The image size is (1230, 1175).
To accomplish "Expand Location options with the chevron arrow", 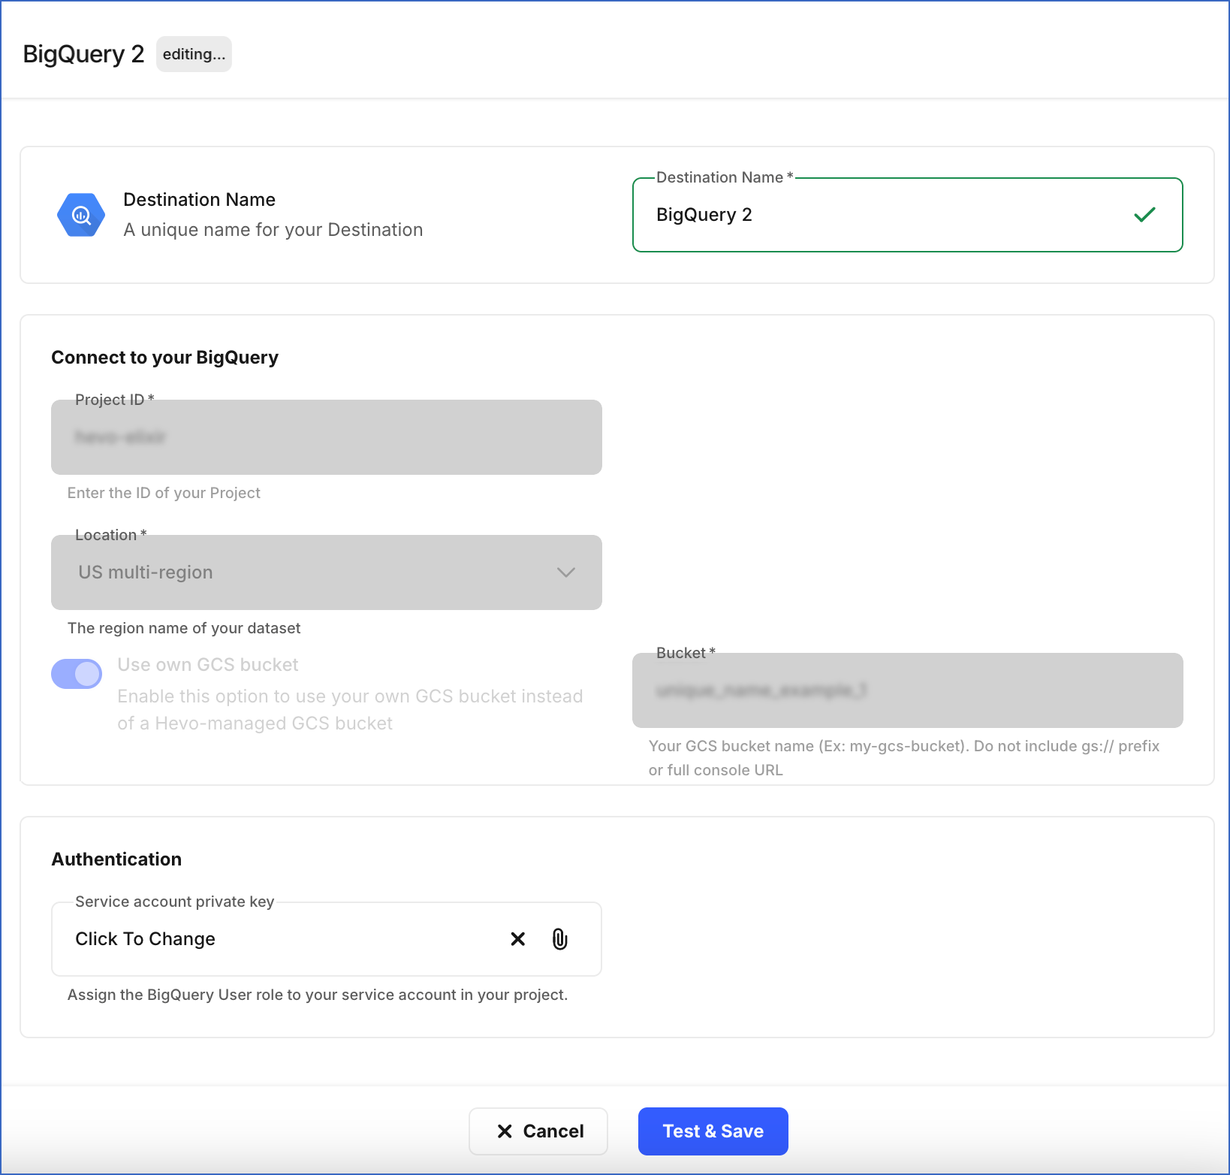I will pyautogui.click(x=566, y=572).
